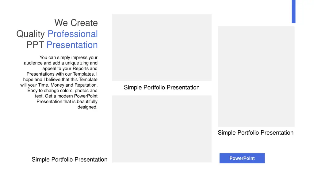Click the paragraph line "You can simply impress your"
The image size is (314, 177).
coord(68,57)
